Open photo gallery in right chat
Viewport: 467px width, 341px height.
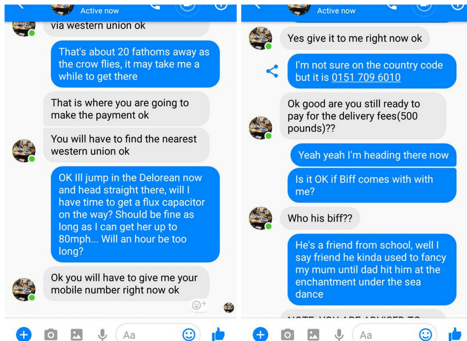pos(313,335)
